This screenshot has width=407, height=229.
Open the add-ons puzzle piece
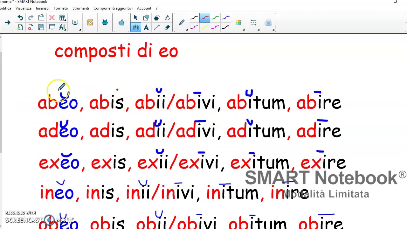pos(121,23)
